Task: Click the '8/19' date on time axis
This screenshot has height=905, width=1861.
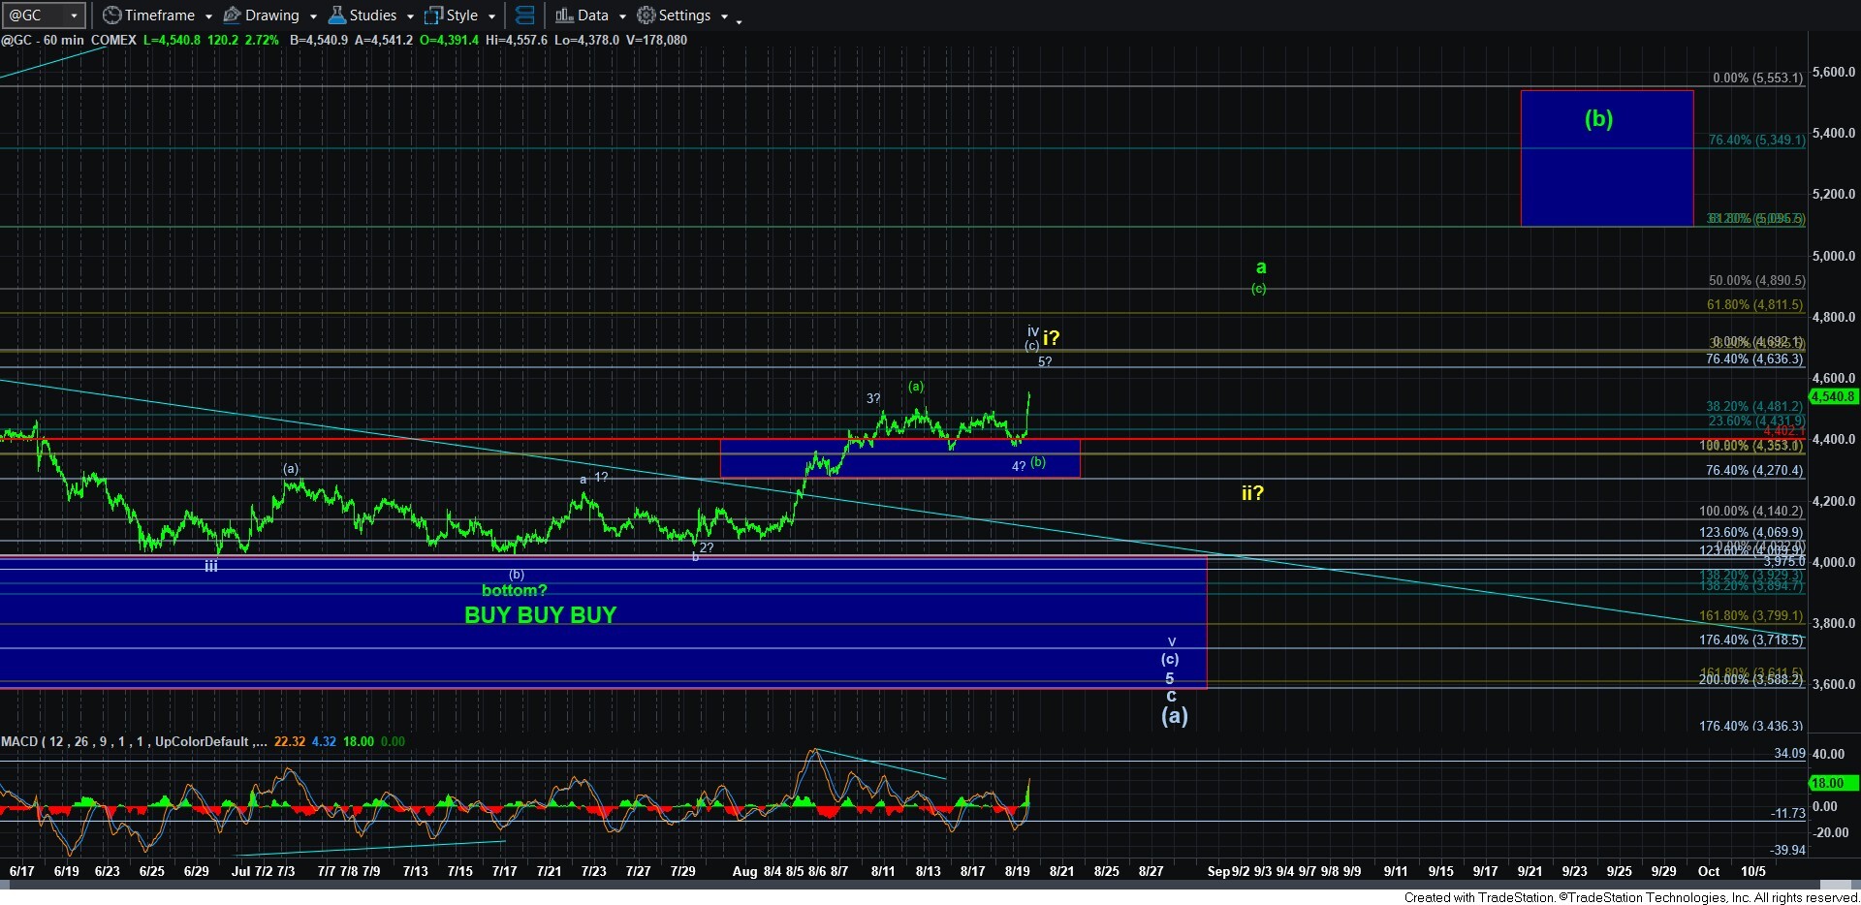Action: [1017, 871]
